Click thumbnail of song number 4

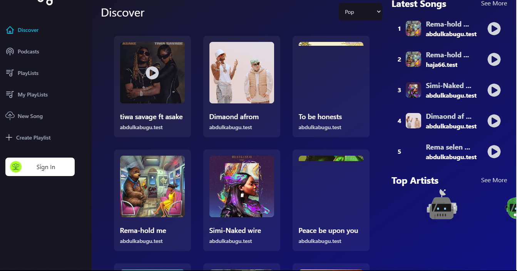[413, 121]
